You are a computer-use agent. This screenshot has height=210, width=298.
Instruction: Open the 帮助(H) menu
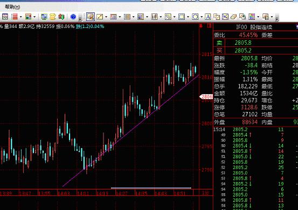[12, 7]
